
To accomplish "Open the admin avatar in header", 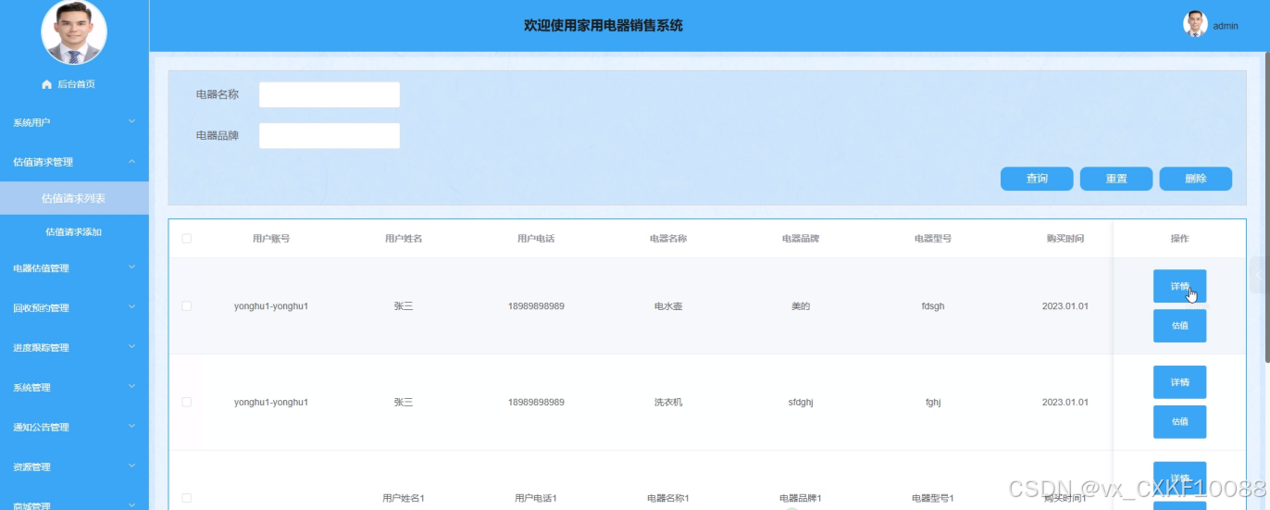I will pos(1196,25).
